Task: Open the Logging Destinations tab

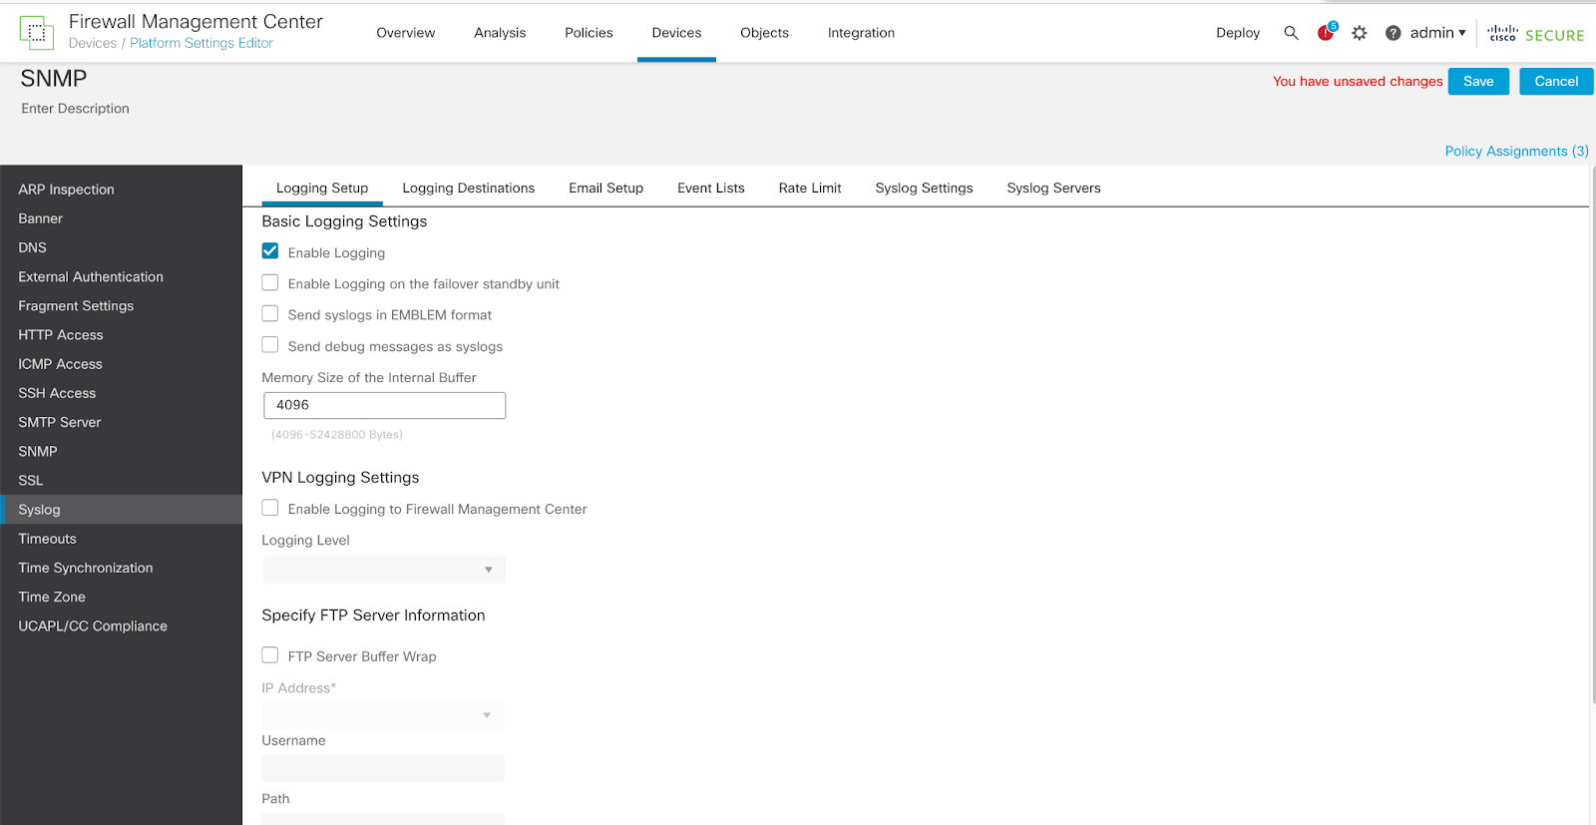Action: [x=468, y=188]
